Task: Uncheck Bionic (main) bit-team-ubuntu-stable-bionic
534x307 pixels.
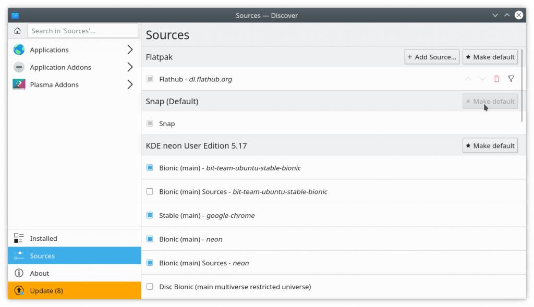Action: click(150, 168)
